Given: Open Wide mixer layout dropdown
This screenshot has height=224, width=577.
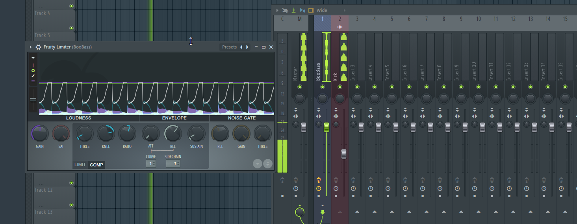Looking at the screenshot, I should pos(322,10).
